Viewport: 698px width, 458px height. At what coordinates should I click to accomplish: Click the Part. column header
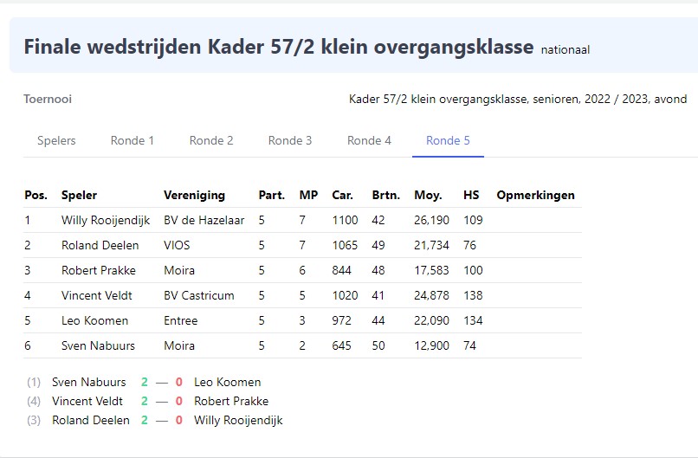pyautogui.click(x=272, y=195)
